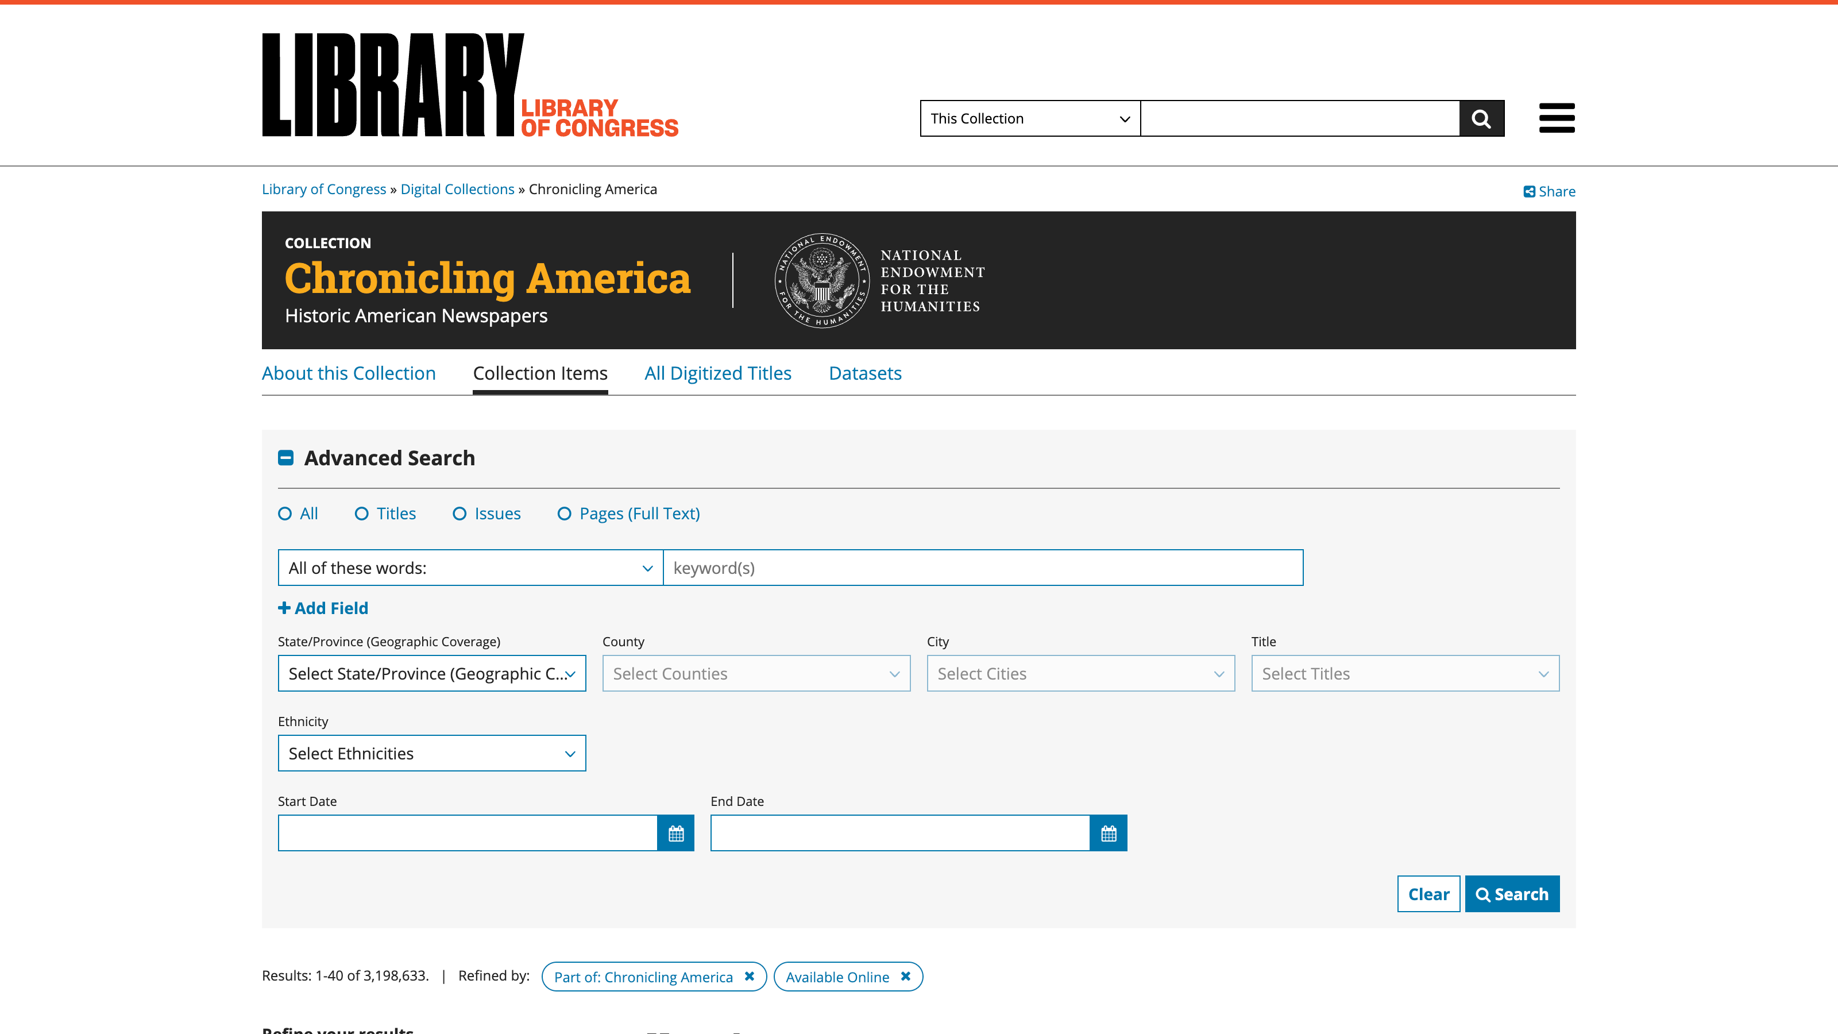Open the Start Date calendar picker
This screenshot has height=1034, width=1838.
(x=675, y=833)
